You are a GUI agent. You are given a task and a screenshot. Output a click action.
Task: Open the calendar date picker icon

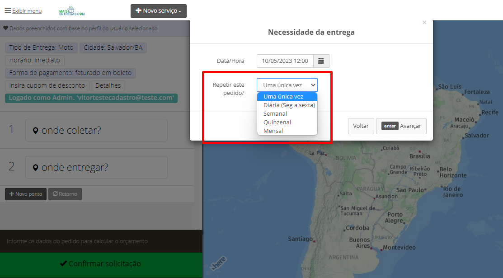click(321, 61)
